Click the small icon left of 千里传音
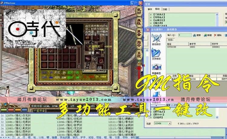This screenshot has width=227, height=139. [31, 111]
